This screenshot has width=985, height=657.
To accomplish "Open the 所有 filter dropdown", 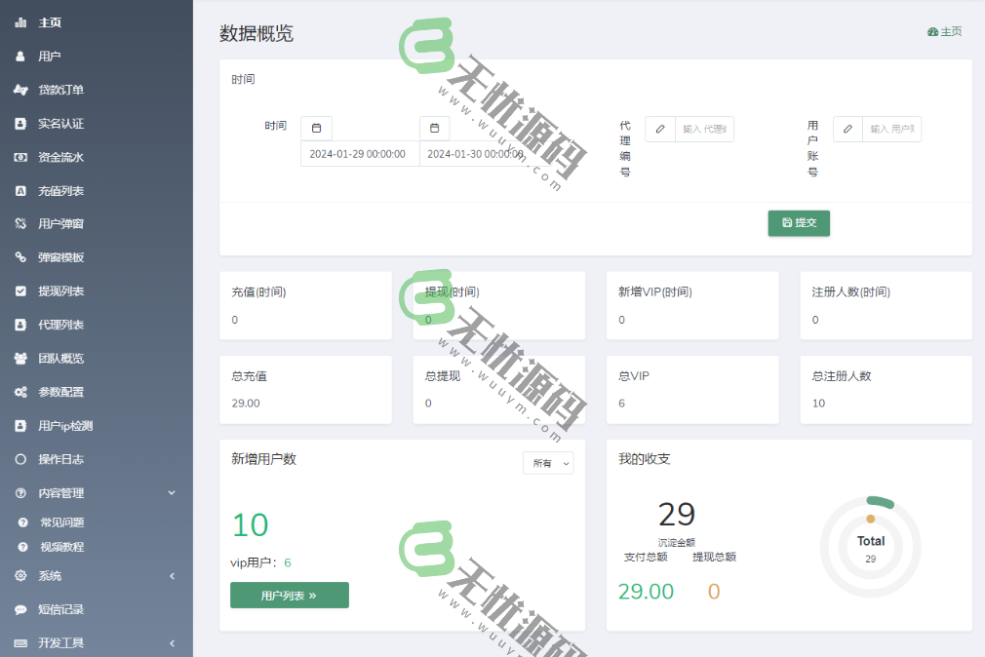I will 547,463.
